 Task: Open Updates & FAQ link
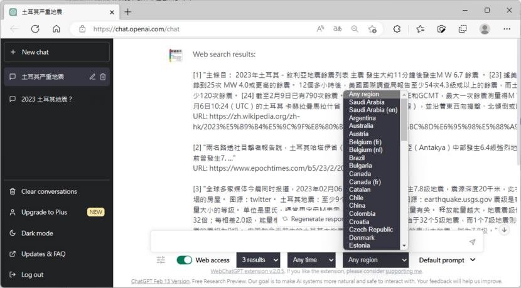coord(56,253)
